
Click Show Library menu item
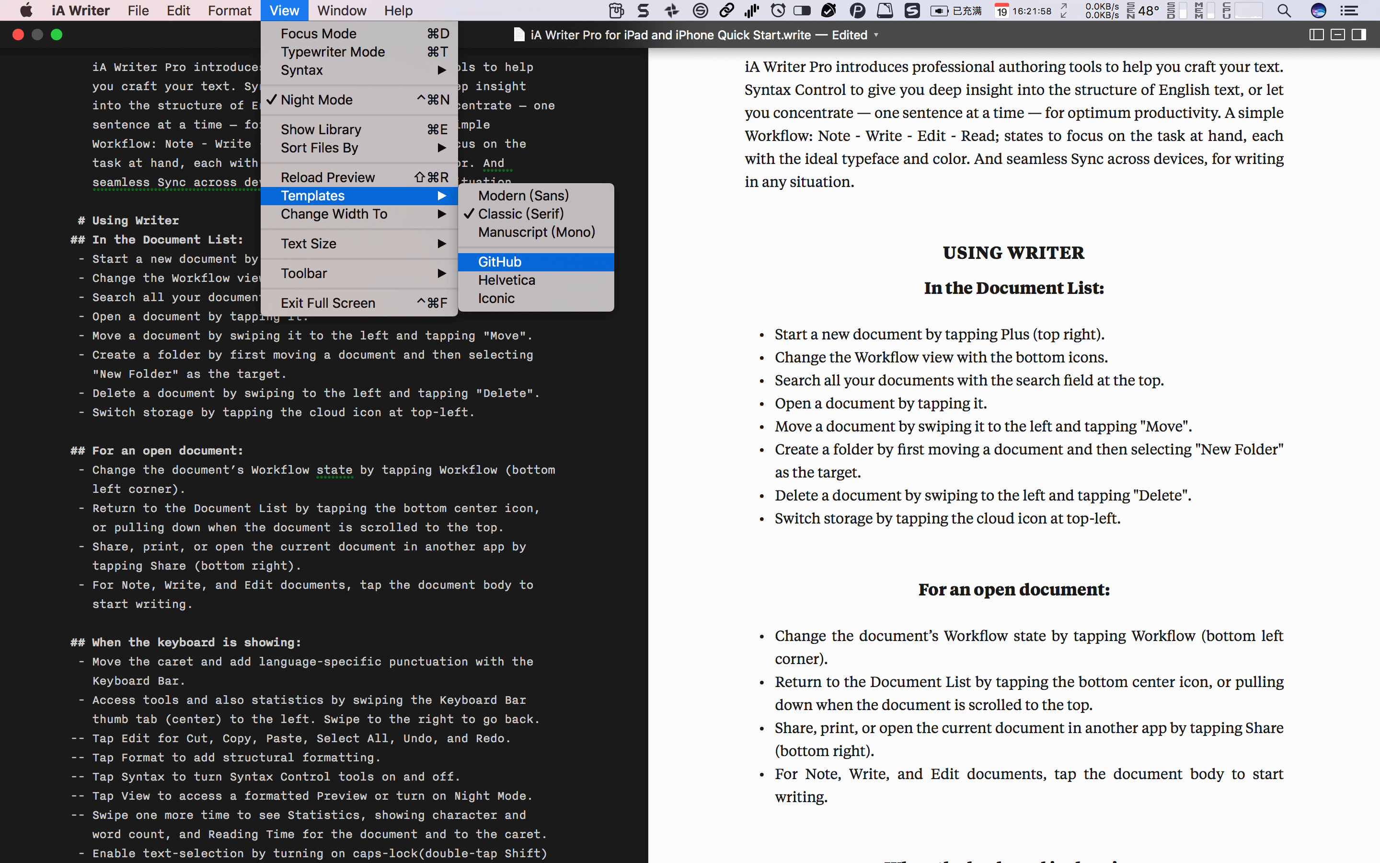click(359, 129)
